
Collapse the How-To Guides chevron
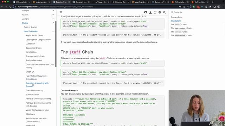pyautogui.click(x=53, y=31)
